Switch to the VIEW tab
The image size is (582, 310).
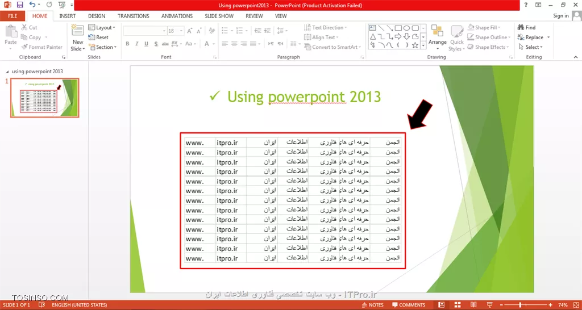[281, 16]
